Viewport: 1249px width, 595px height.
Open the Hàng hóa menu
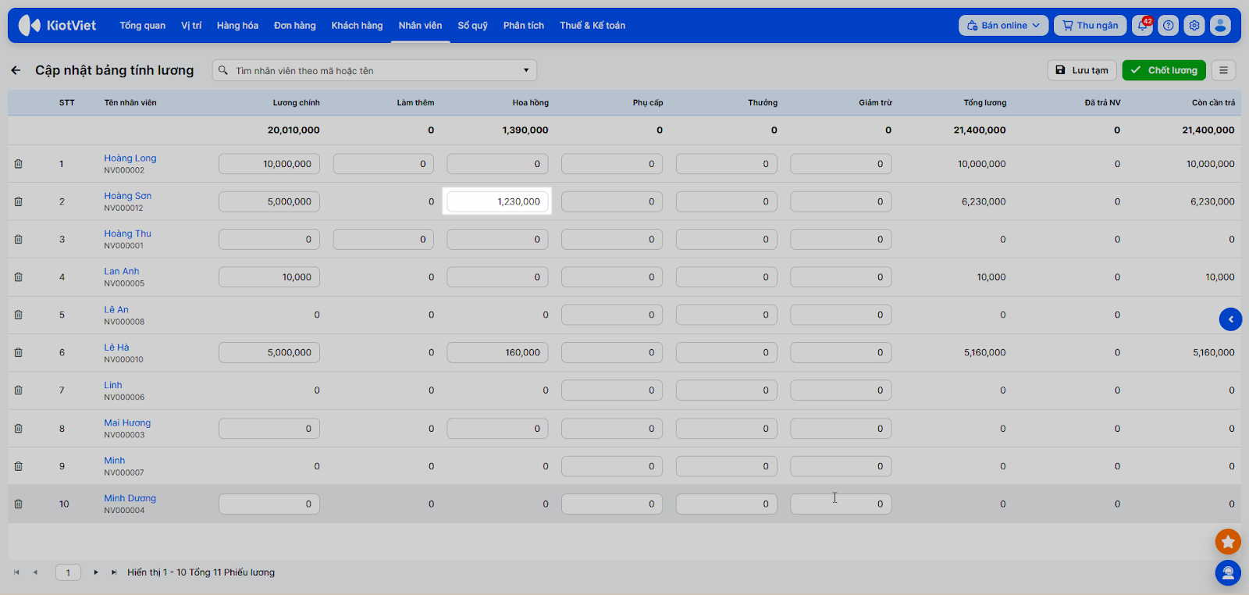pos(237,26)
